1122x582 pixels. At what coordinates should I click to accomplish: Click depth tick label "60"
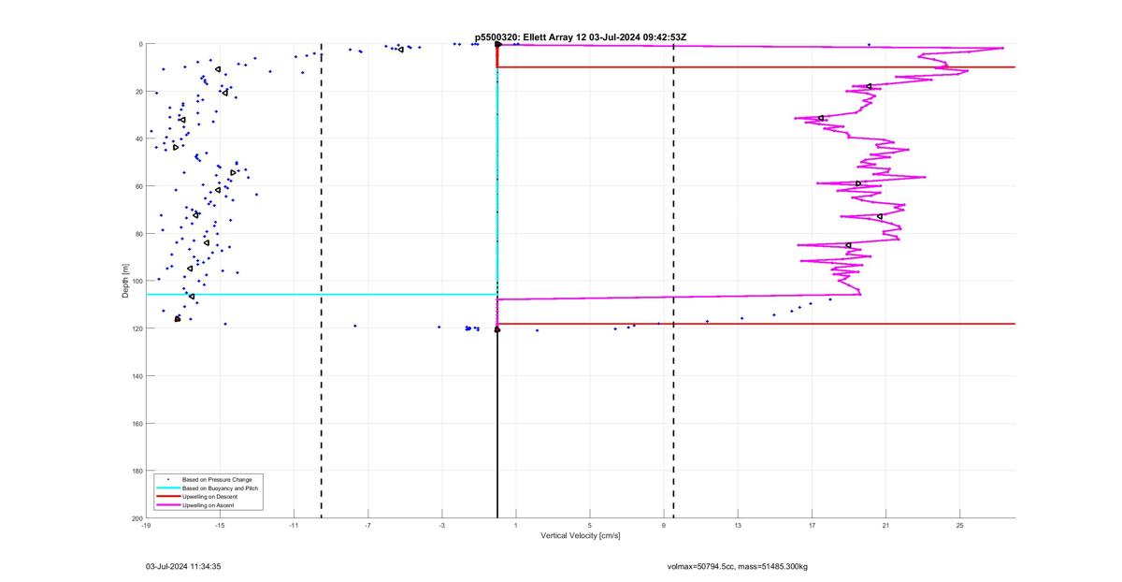tap(138, 186)
